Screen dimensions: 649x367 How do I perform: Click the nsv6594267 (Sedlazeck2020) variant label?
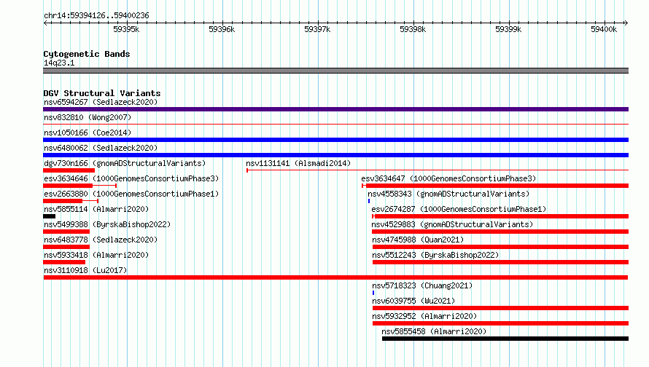101,102
